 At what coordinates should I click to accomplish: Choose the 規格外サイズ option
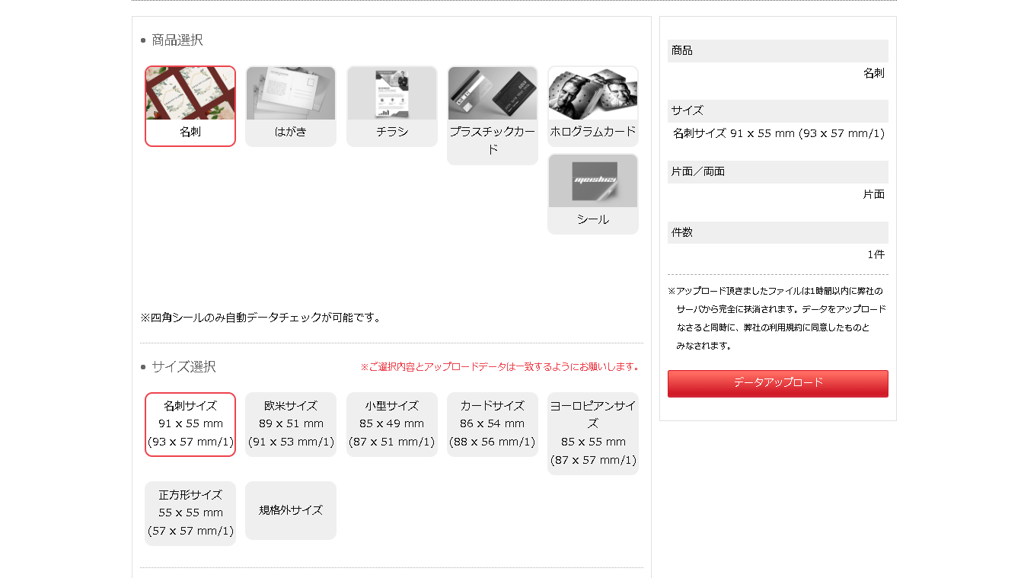291,510
